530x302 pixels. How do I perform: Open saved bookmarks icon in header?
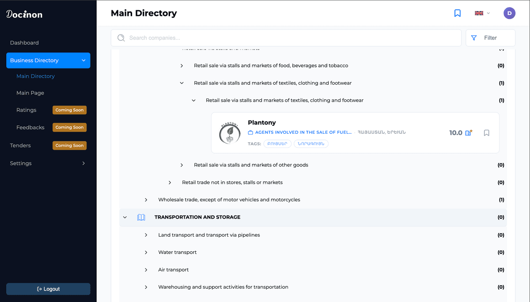click(x=458, y=13)
